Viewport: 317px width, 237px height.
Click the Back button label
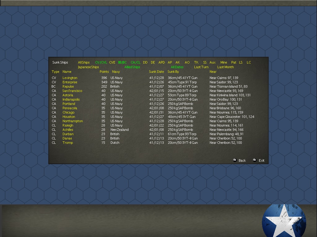(x=242, y=160)
